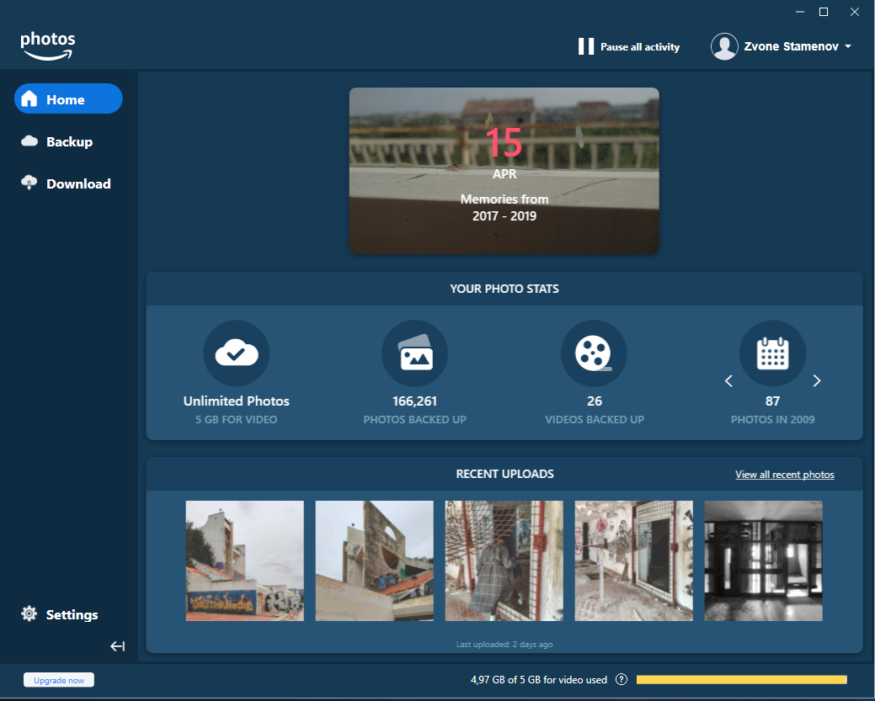This screenshot has width=875, height=701.
Task: Click the Upgrade now button
Action: click(58, 679)
